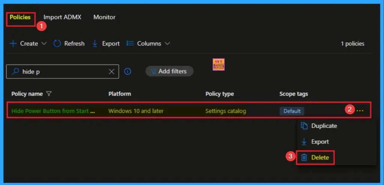Viewport: 384px width, 185px height.
Task: Click the Scope tags column header
Action: (294, 94)
